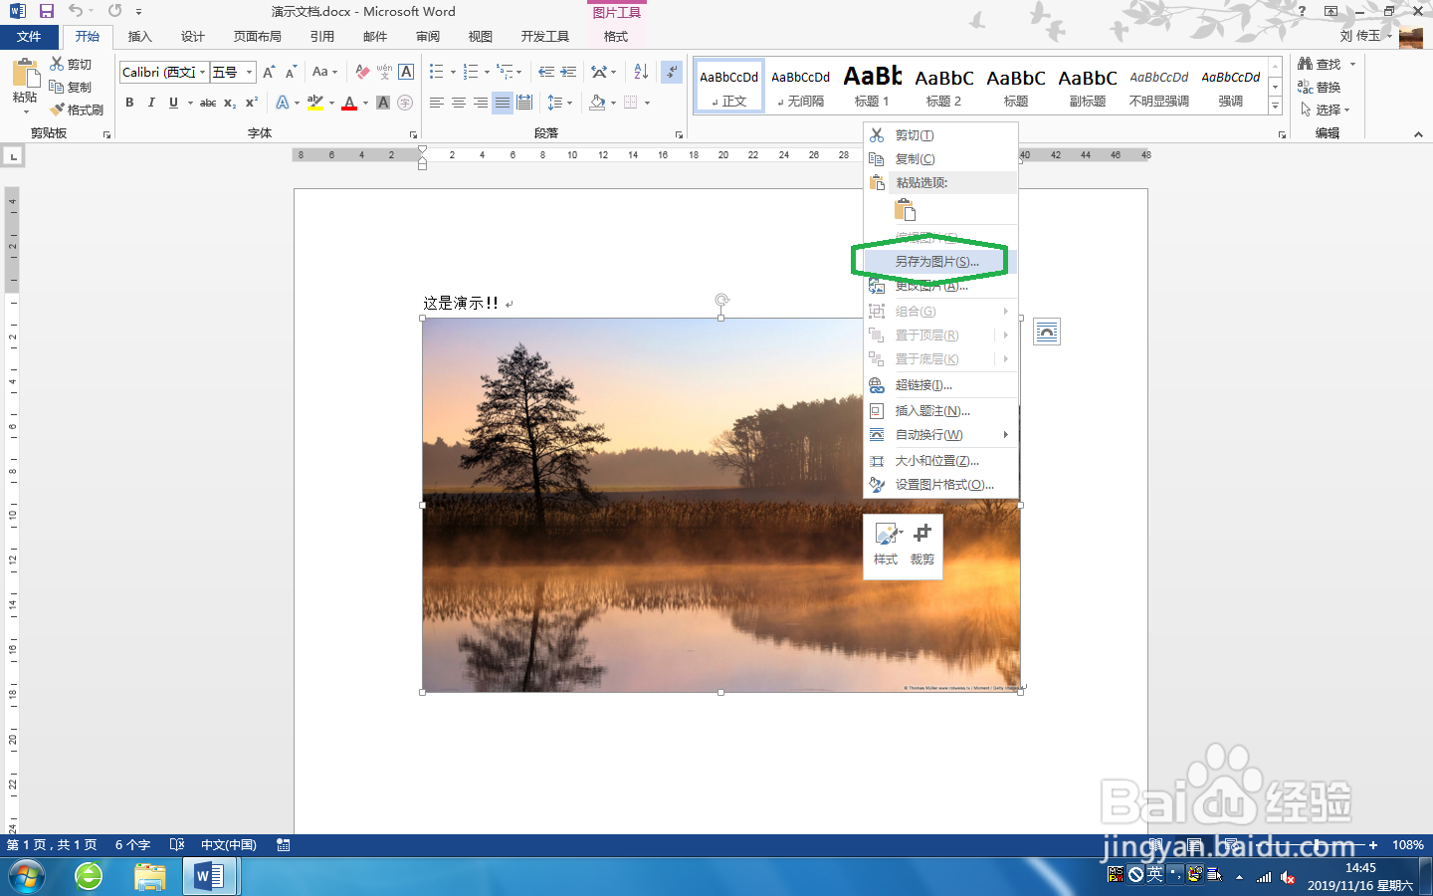The width and height of the screenshot is (1433, 896).
Task: Open the Windows Start button
Action: [x=27, y=877]
